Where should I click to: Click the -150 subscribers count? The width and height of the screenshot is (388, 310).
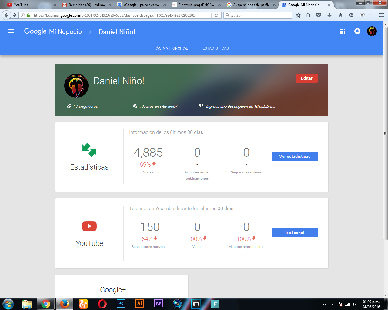pyautogui.click(x=148, y=227)
